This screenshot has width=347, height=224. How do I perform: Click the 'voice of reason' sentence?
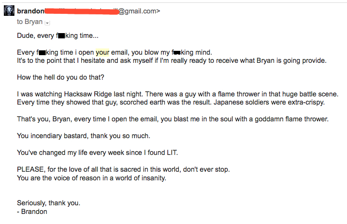pos(91,178)
